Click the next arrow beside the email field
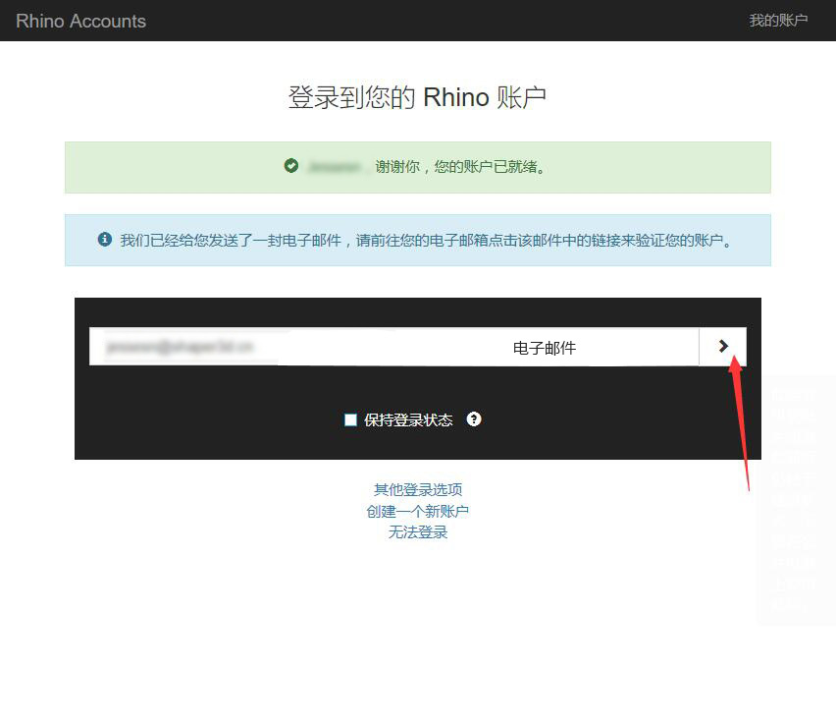 coord(722,347)
